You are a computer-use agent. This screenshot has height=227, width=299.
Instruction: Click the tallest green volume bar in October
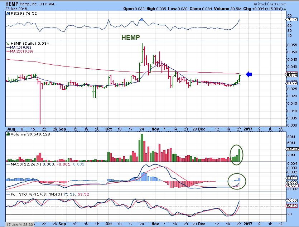tap(142, 148)
